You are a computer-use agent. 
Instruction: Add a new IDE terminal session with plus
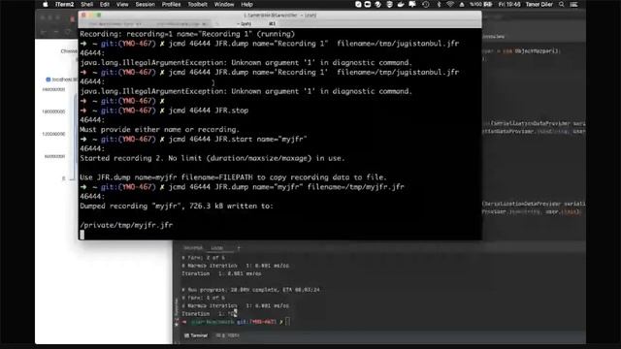[239, 248]
